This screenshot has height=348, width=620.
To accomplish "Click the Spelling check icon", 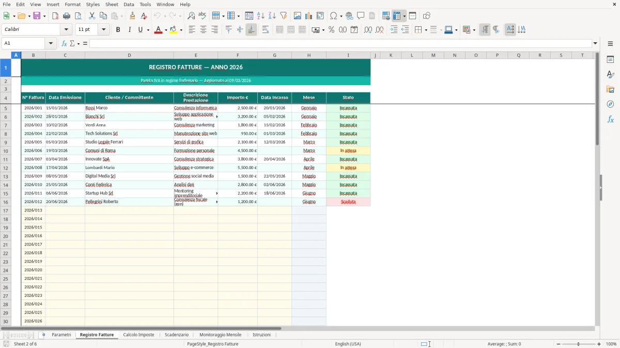I will click(203, 16).
